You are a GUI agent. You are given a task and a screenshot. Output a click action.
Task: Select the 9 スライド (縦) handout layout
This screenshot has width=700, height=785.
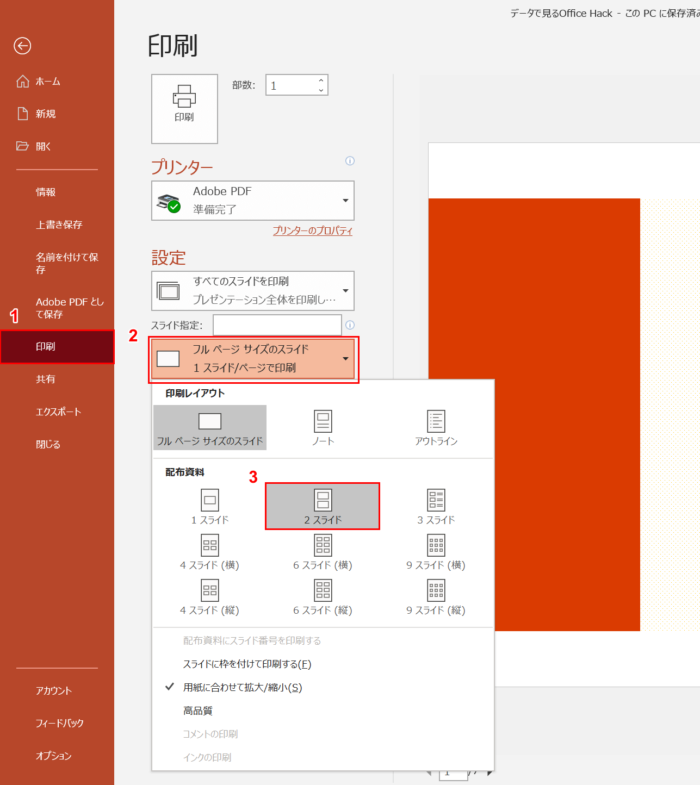tap(436, 597)
